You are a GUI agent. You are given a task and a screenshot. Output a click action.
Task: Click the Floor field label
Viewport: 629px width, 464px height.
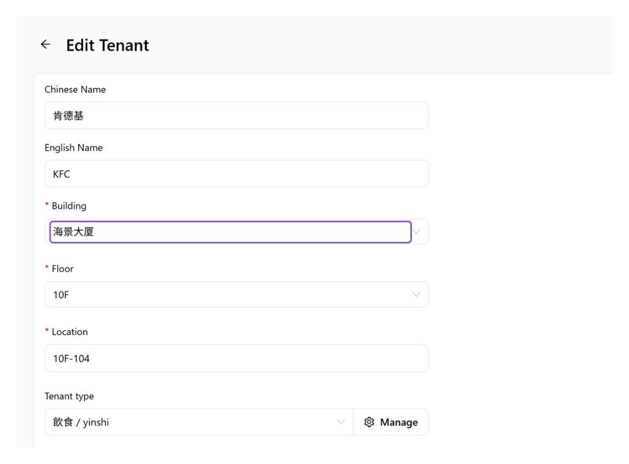(63, 269)
